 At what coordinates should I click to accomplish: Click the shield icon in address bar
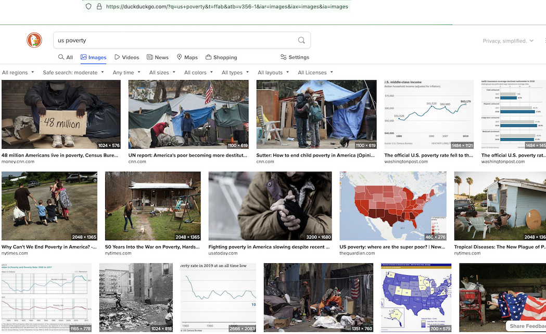click(x=88, y=6)
